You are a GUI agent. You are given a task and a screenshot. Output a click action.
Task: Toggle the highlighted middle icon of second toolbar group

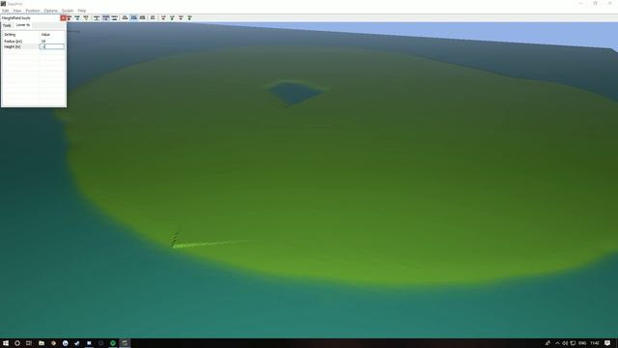[105, 17]
